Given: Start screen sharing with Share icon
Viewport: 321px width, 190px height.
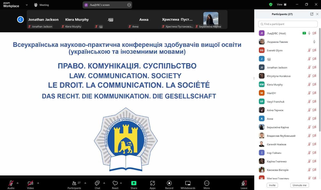Looking at the screenshot, I should pos(134,183).
